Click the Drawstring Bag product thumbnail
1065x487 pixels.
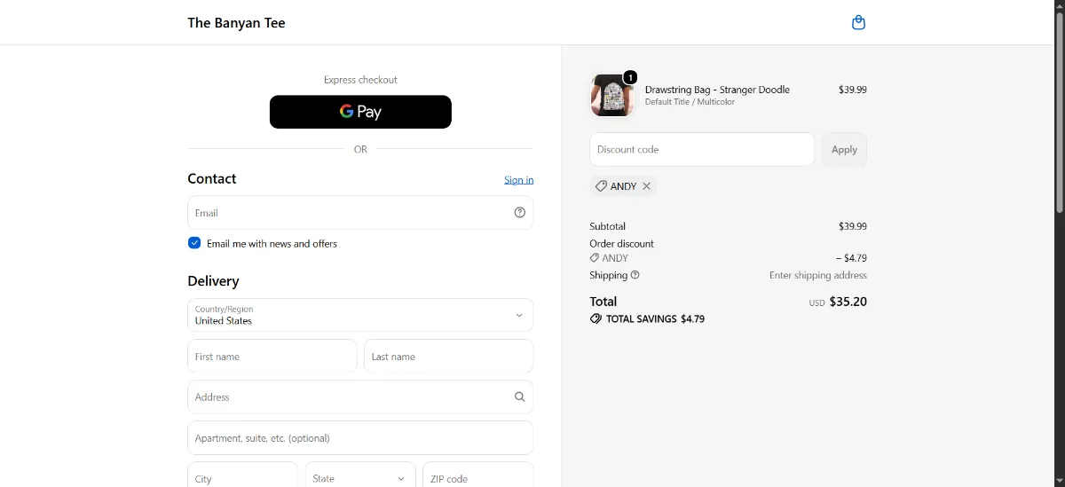[611, 95]
